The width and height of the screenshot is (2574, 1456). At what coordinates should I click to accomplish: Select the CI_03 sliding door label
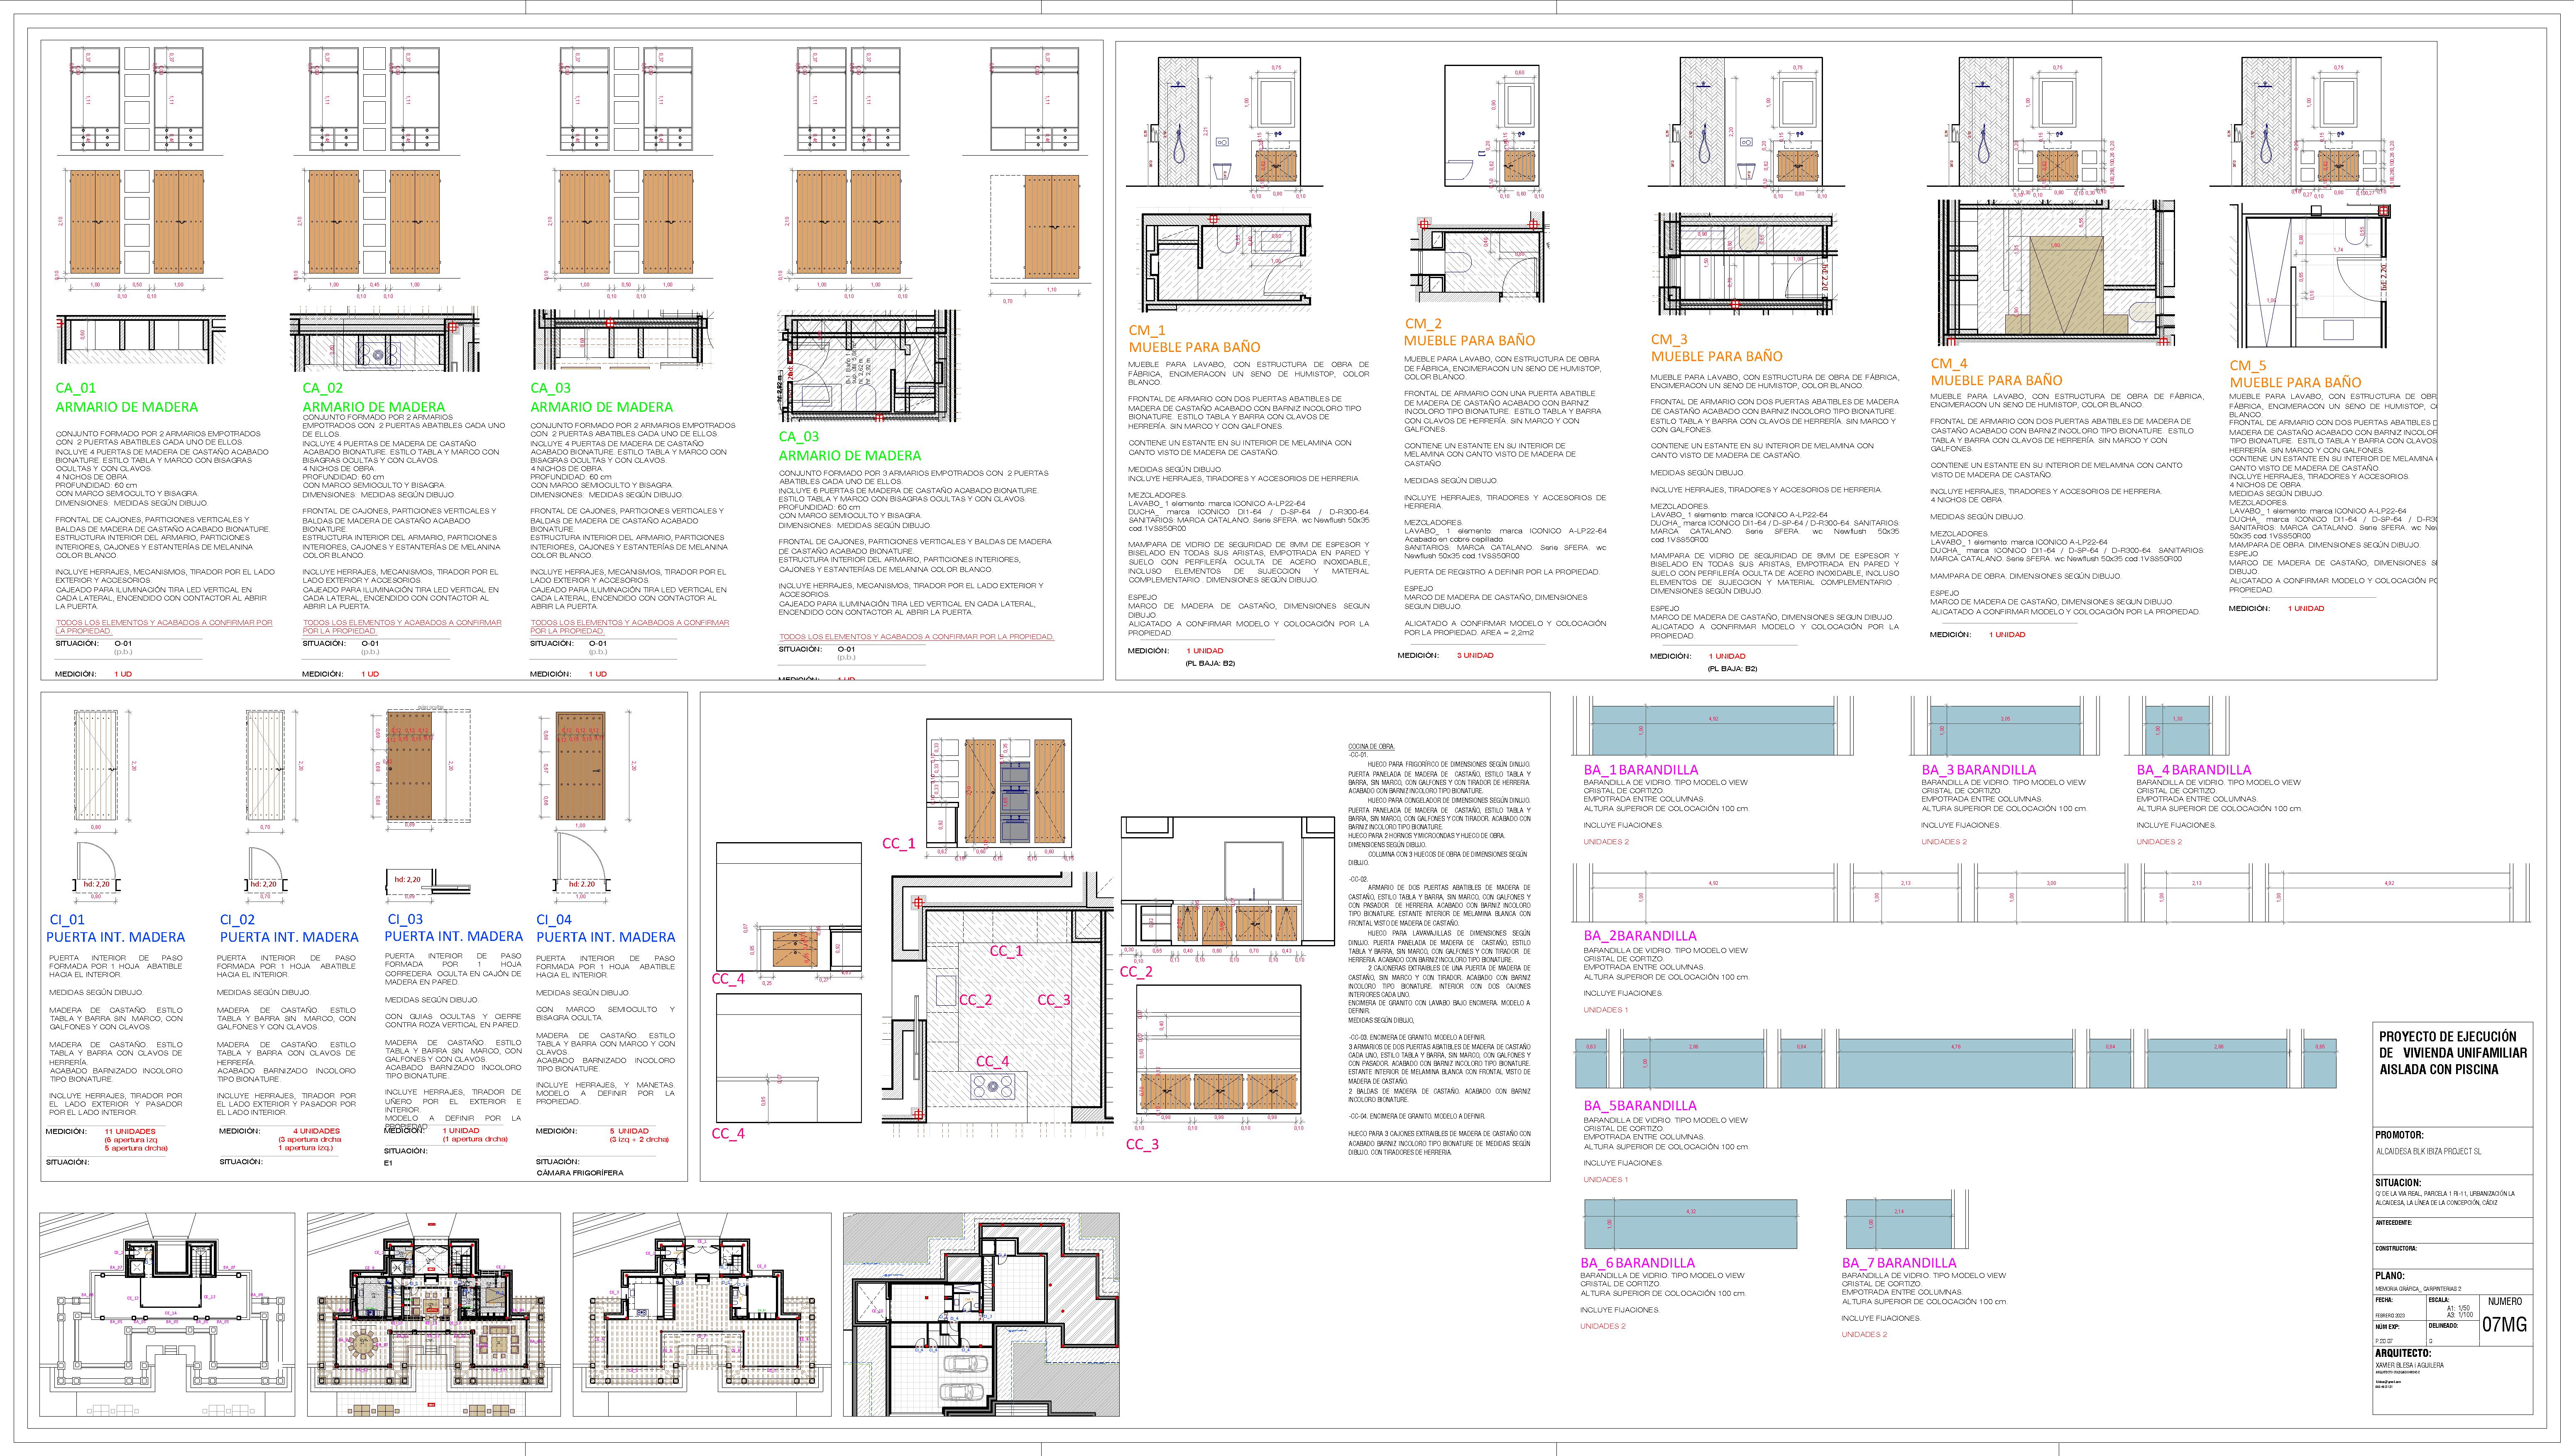click(x=405, y=920)
